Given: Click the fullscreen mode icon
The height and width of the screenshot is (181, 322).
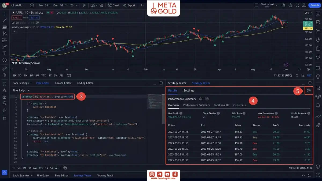Looking at the screenshot, I should point(297,5).
